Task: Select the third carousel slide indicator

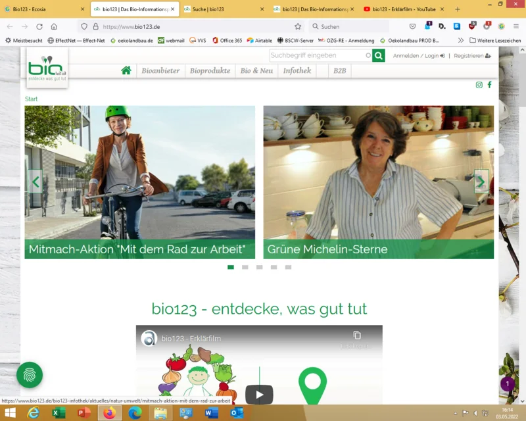Action: click(259, 267)
